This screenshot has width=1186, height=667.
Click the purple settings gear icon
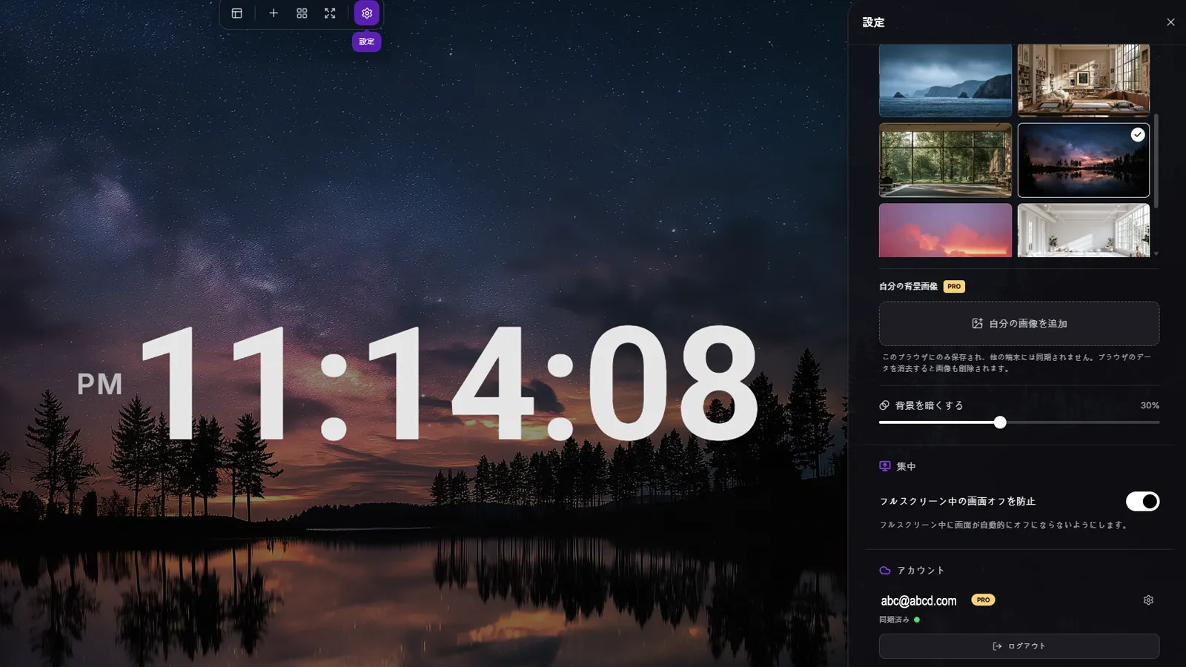(367, 13)
